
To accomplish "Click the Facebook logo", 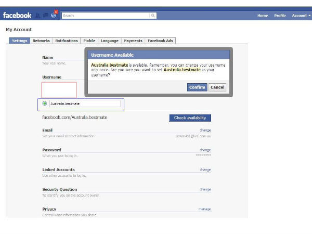I will [17, 16].
